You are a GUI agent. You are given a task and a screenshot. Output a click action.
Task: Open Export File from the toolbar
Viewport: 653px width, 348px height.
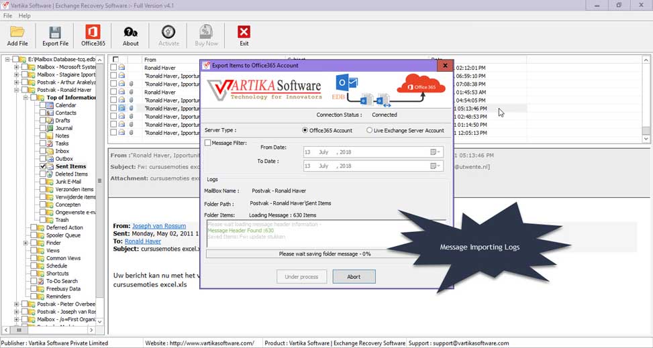tap(56, 36)
